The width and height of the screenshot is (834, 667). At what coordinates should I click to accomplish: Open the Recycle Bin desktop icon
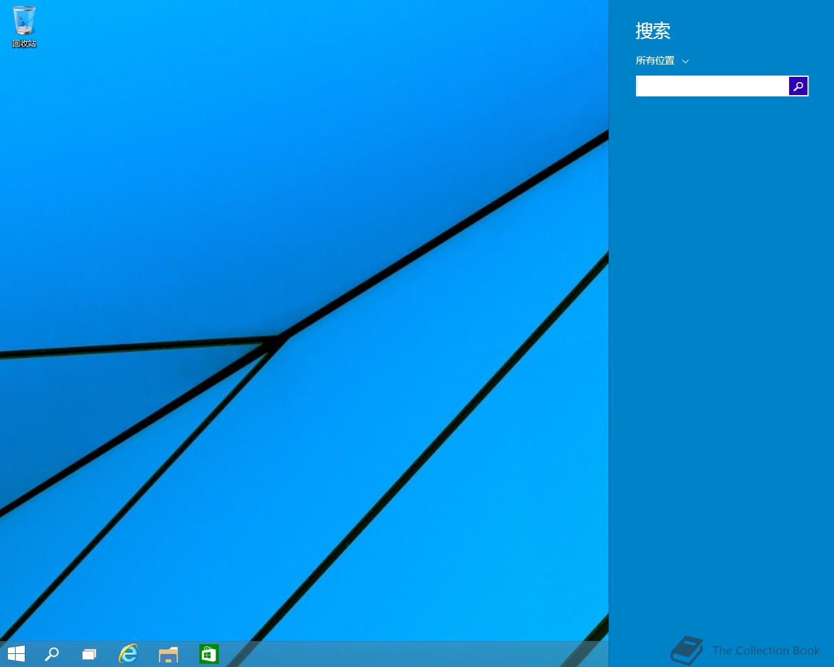click(24, 27)
